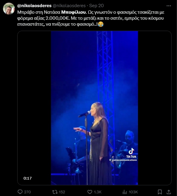Open the author's profile picture
The width and height of the screenshot is (177, 196).
[9, 9]
